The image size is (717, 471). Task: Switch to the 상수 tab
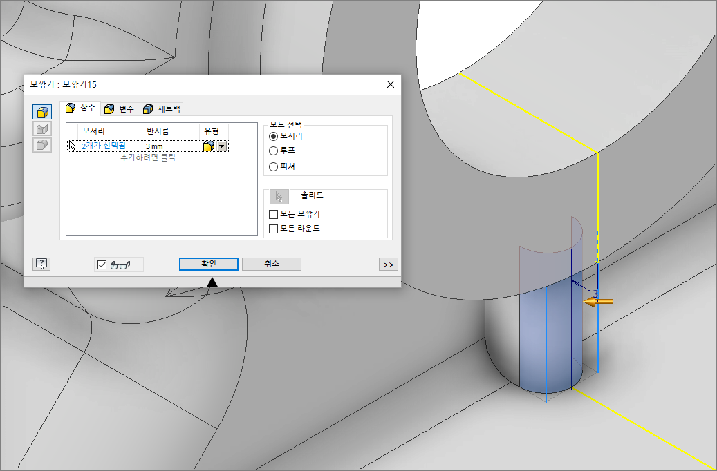80,108
